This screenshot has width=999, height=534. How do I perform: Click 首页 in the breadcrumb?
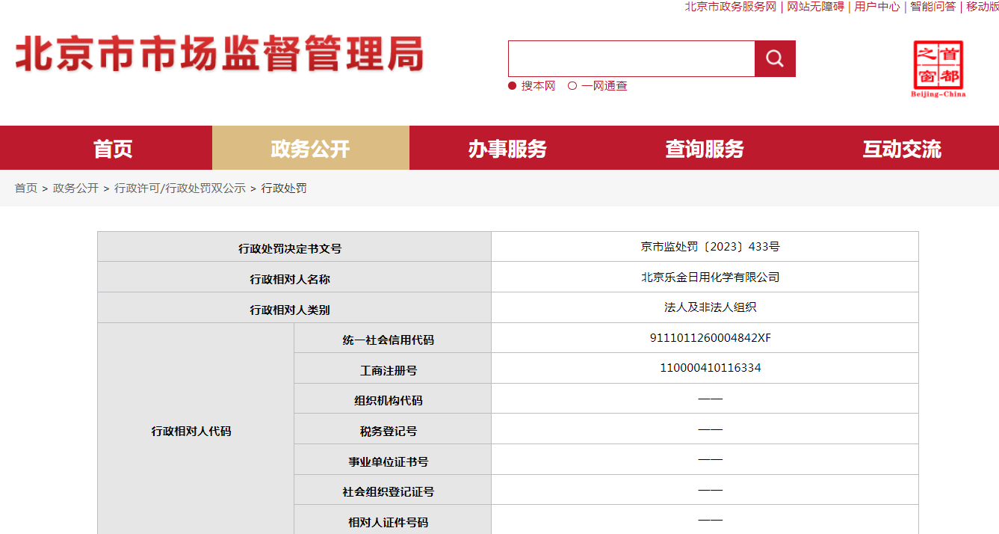point(26,188)
